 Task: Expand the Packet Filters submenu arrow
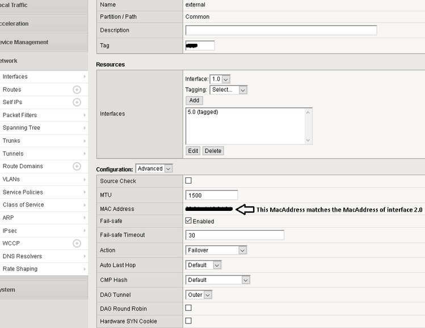(x=85, y=115)
